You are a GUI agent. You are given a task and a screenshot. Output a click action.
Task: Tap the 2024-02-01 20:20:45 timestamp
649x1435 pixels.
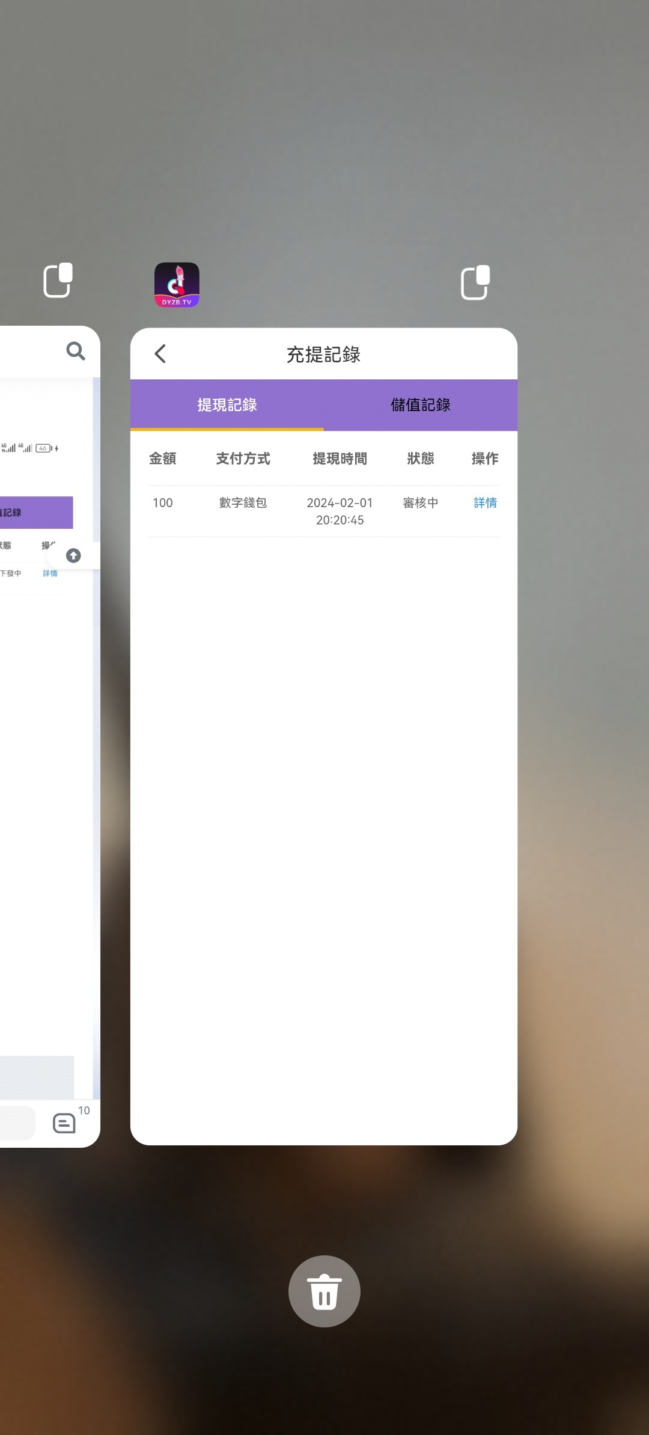point(340,511)
